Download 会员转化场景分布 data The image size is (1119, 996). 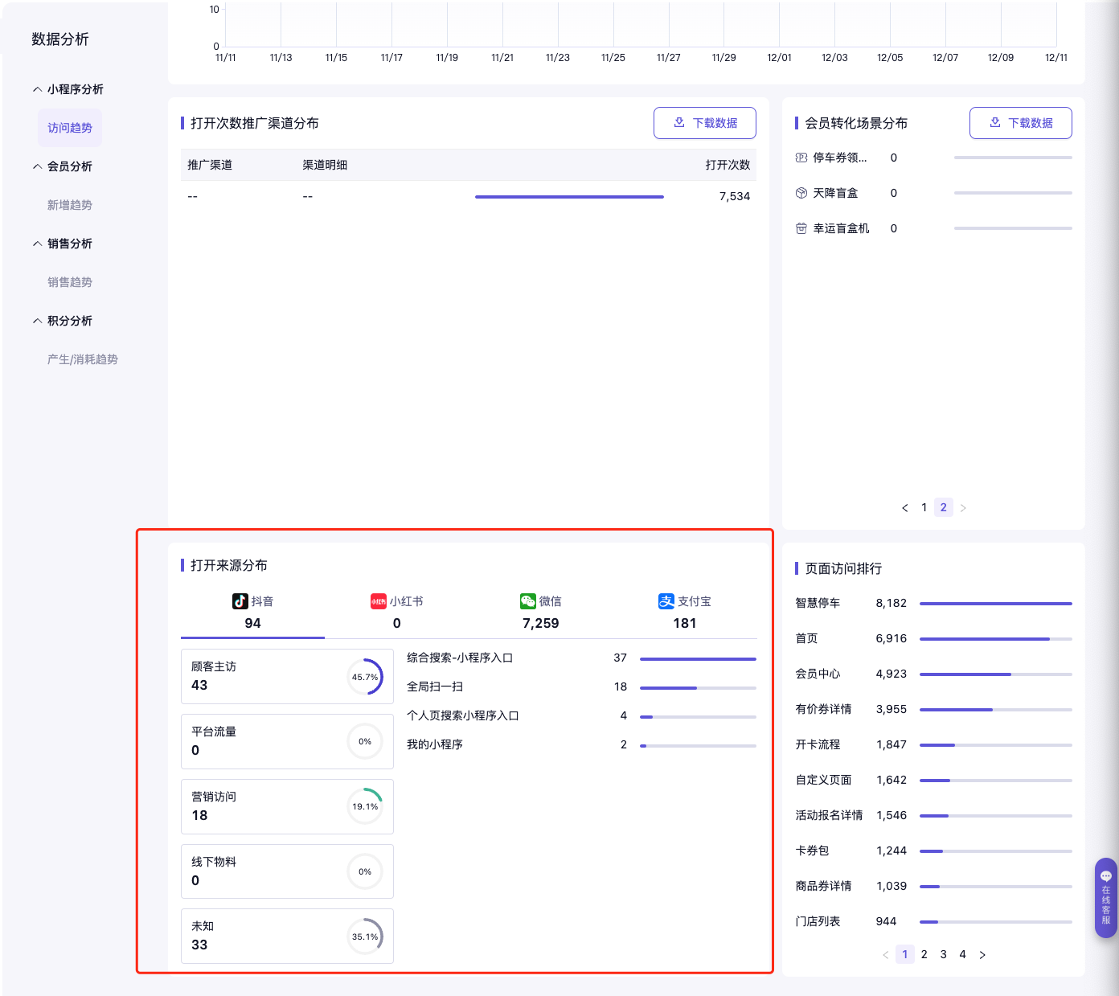click(1020, 123)
